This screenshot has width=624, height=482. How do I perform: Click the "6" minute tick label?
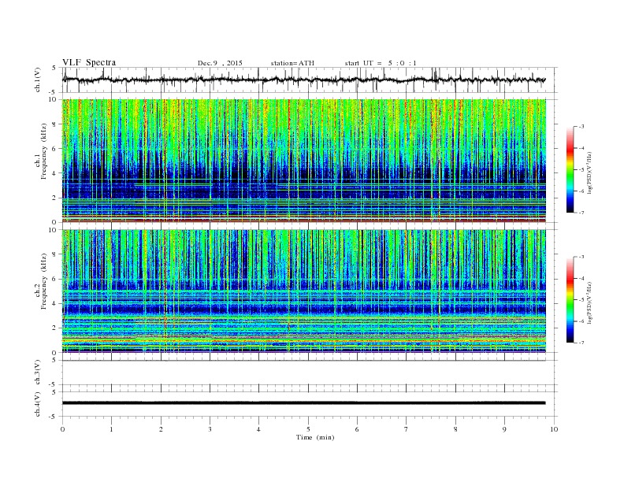tap(357, 429)
